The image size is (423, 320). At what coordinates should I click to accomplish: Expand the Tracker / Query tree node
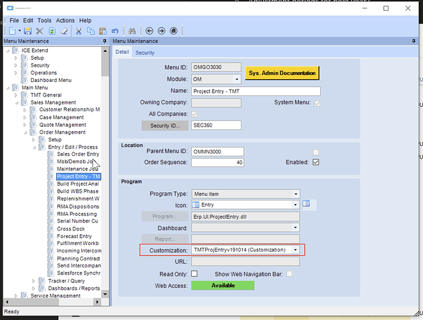33,281
